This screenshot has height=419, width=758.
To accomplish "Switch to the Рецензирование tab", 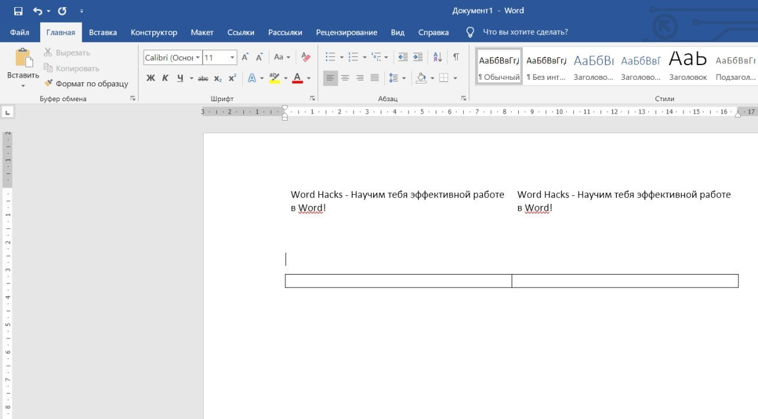I will point(346,33).
